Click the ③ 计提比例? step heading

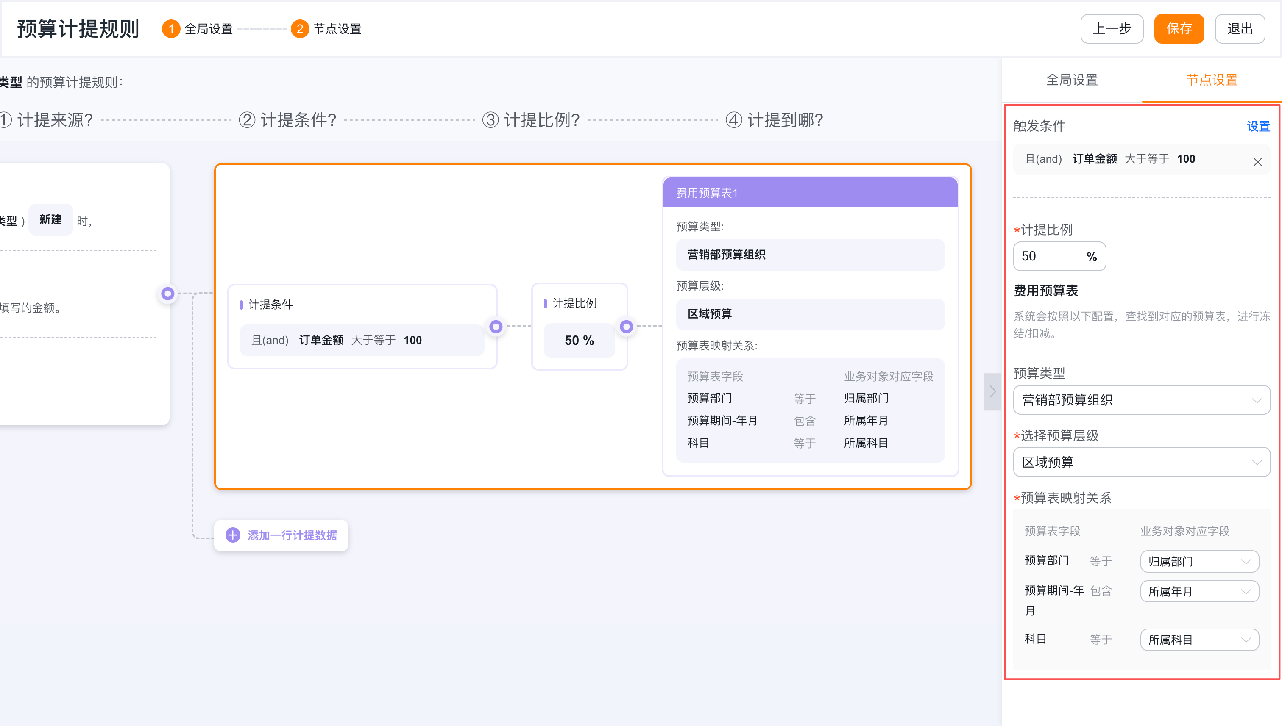[x=531, y=120]
